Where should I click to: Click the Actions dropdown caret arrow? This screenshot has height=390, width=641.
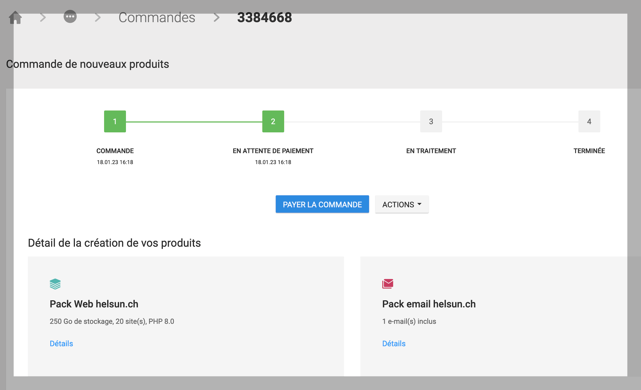[x=419, y=204]
